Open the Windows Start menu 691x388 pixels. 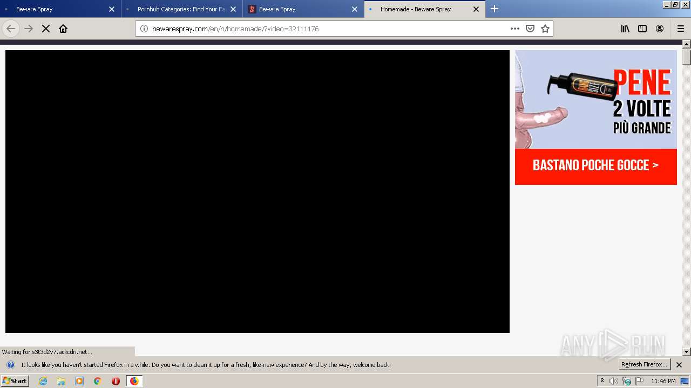15,381
